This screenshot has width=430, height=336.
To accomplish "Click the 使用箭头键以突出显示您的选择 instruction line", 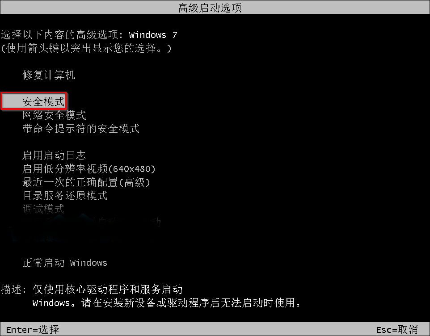I will (86, 48).
